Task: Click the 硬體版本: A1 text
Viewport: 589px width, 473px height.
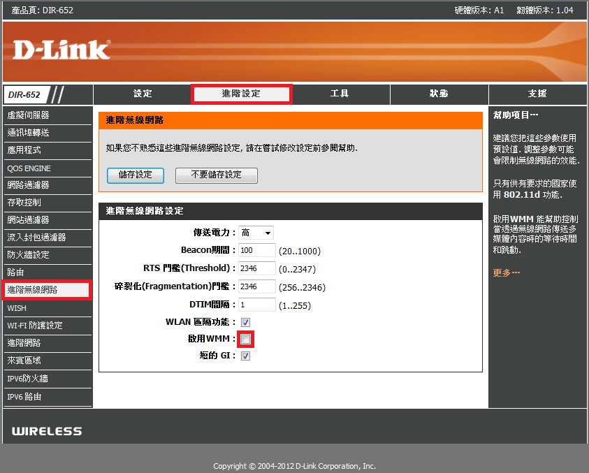Action: point(479,10)
